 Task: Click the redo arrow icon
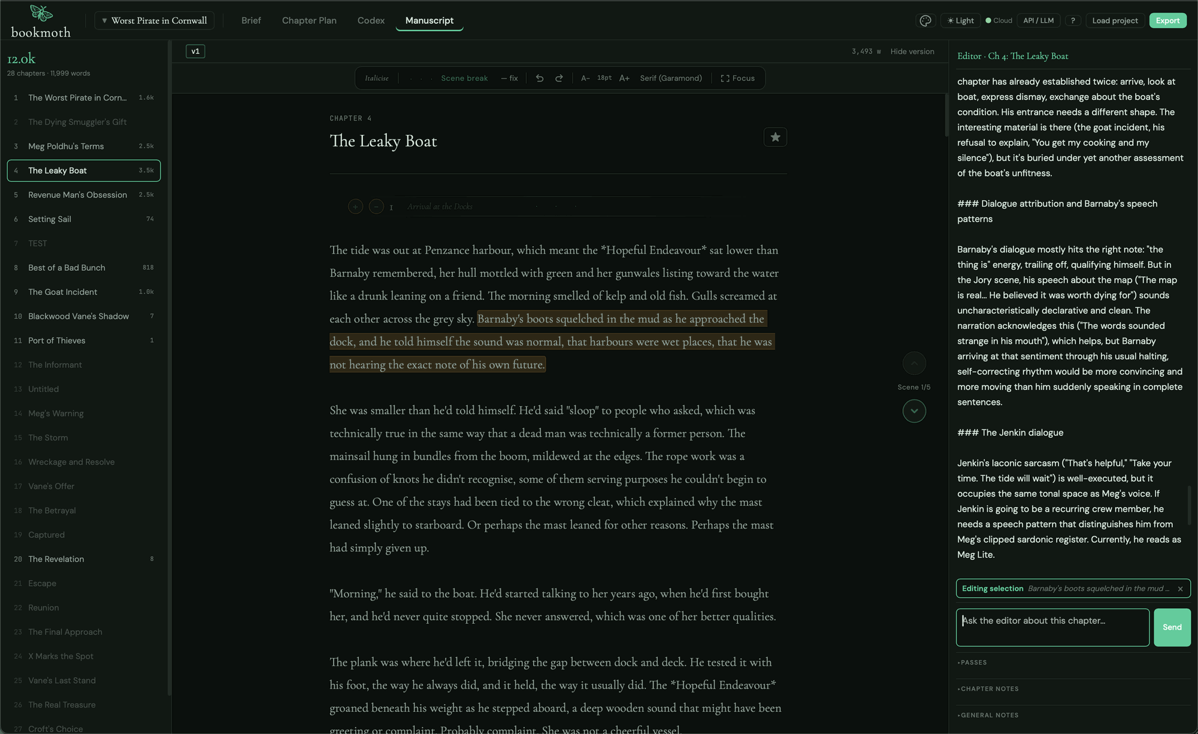click(x=559, y=78)
